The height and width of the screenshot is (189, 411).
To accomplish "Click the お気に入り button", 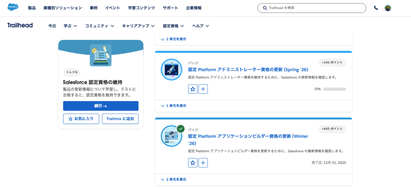I will (x=81, y=119).
